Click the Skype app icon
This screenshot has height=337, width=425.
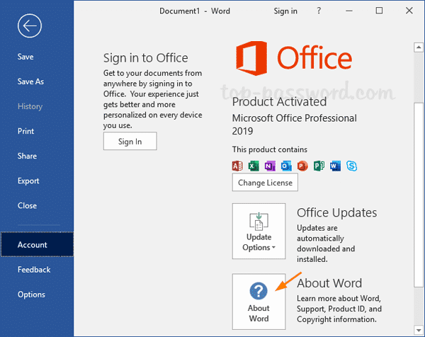tap(351, 166)
